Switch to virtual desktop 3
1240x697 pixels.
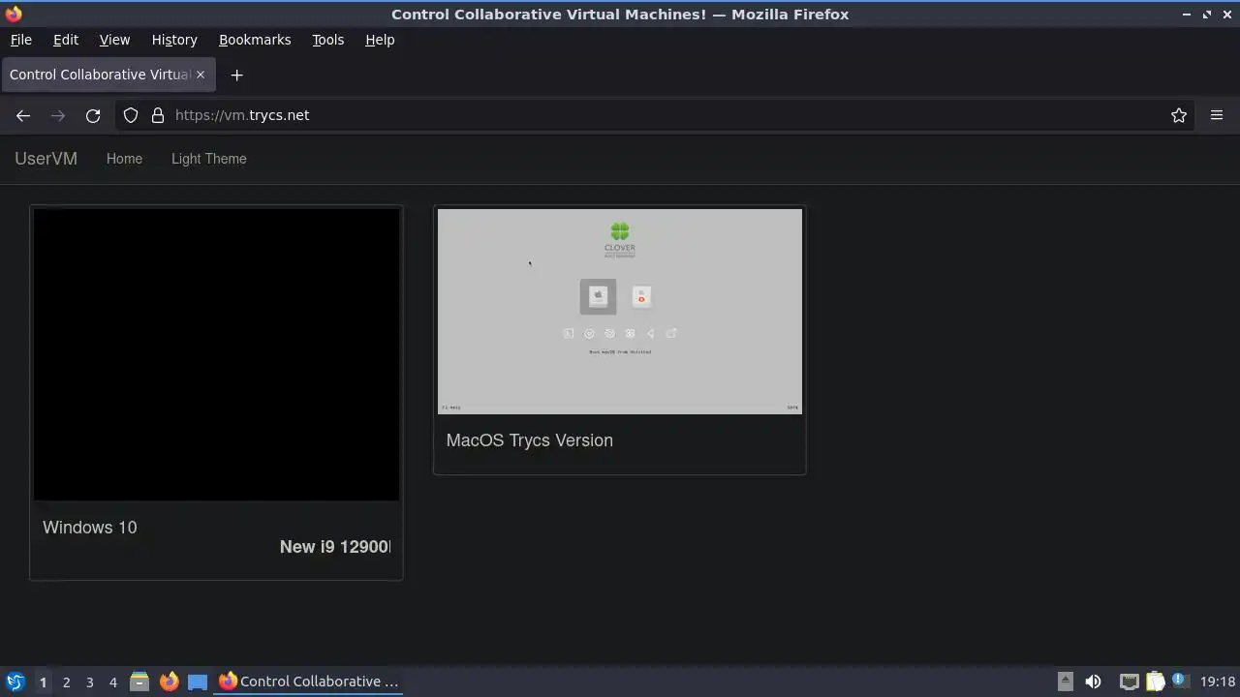tap(89, 682)
